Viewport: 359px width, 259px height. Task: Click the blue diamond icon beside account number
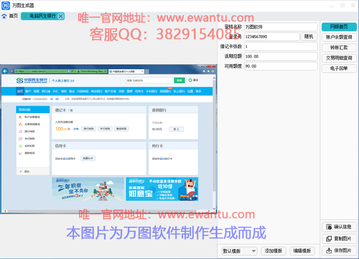point(52,99)
